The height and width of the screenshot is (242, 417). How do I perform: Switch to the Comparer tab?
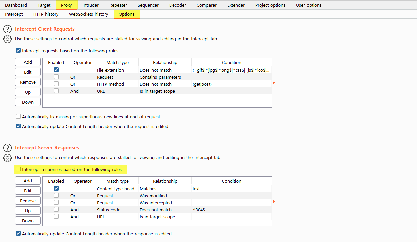tap(206, 5)
